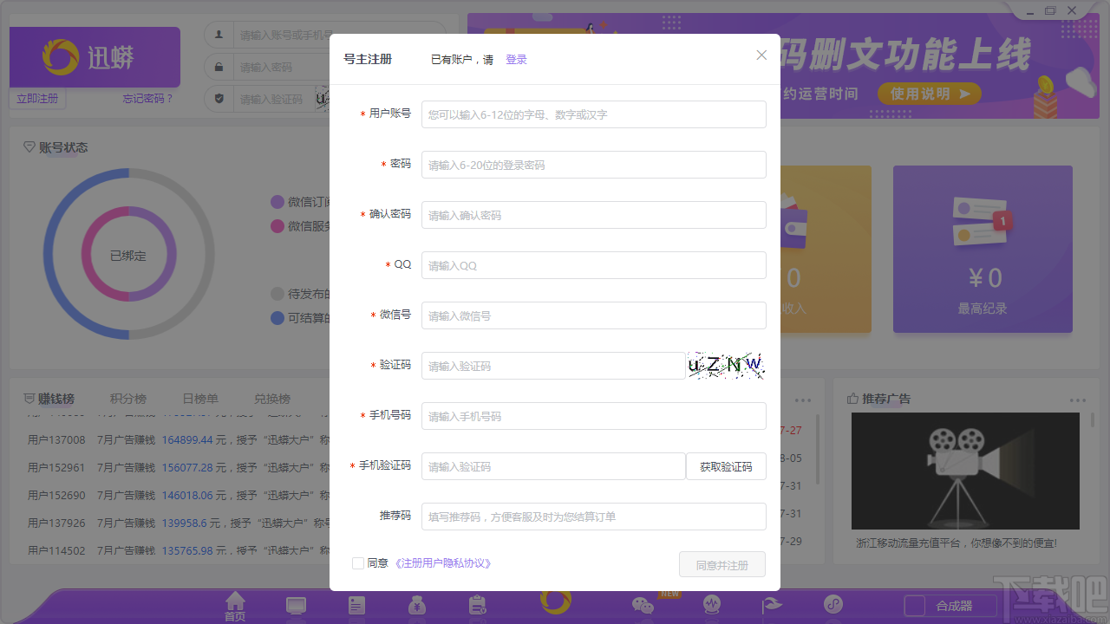Click the monitor icon in the bottom bar
Image resolution: width=1110 pixels, height=624 pixels.
(296, 605)
